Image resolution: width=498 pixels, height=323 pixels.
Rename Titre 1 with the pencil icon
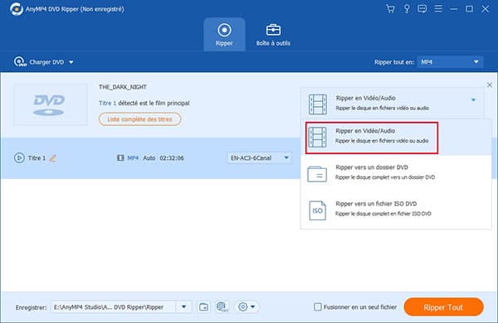pyautogui.click(x=53, y=157)
